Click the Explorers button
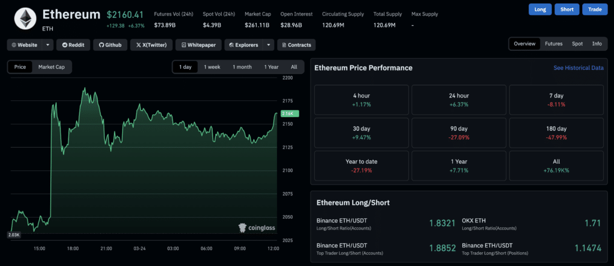This screenshot has height=266, width=614. 243,45
